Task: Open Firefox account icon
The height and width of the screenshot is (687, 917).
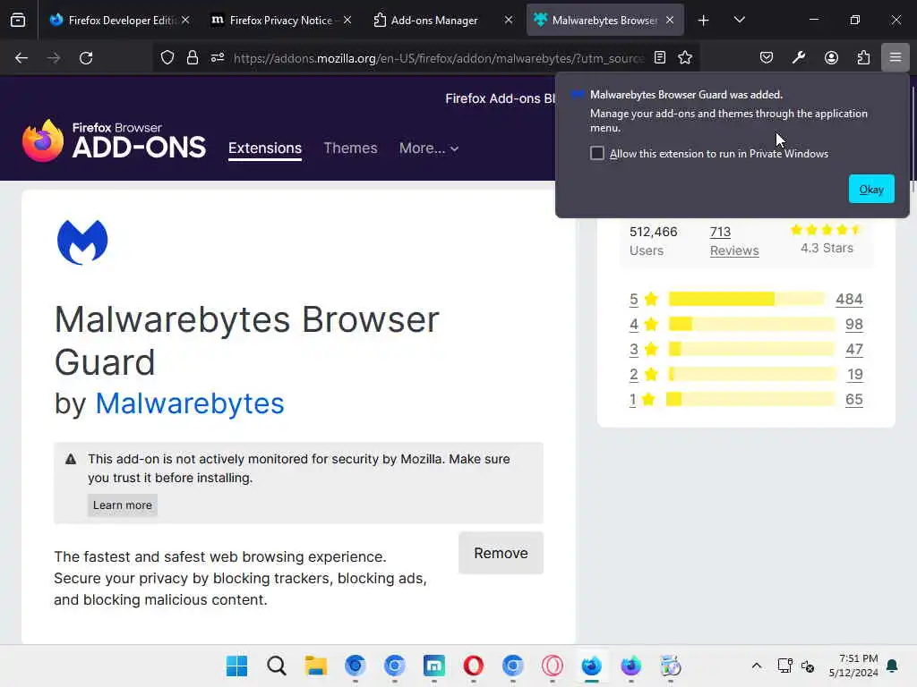Action: click(x=831, y=57)
